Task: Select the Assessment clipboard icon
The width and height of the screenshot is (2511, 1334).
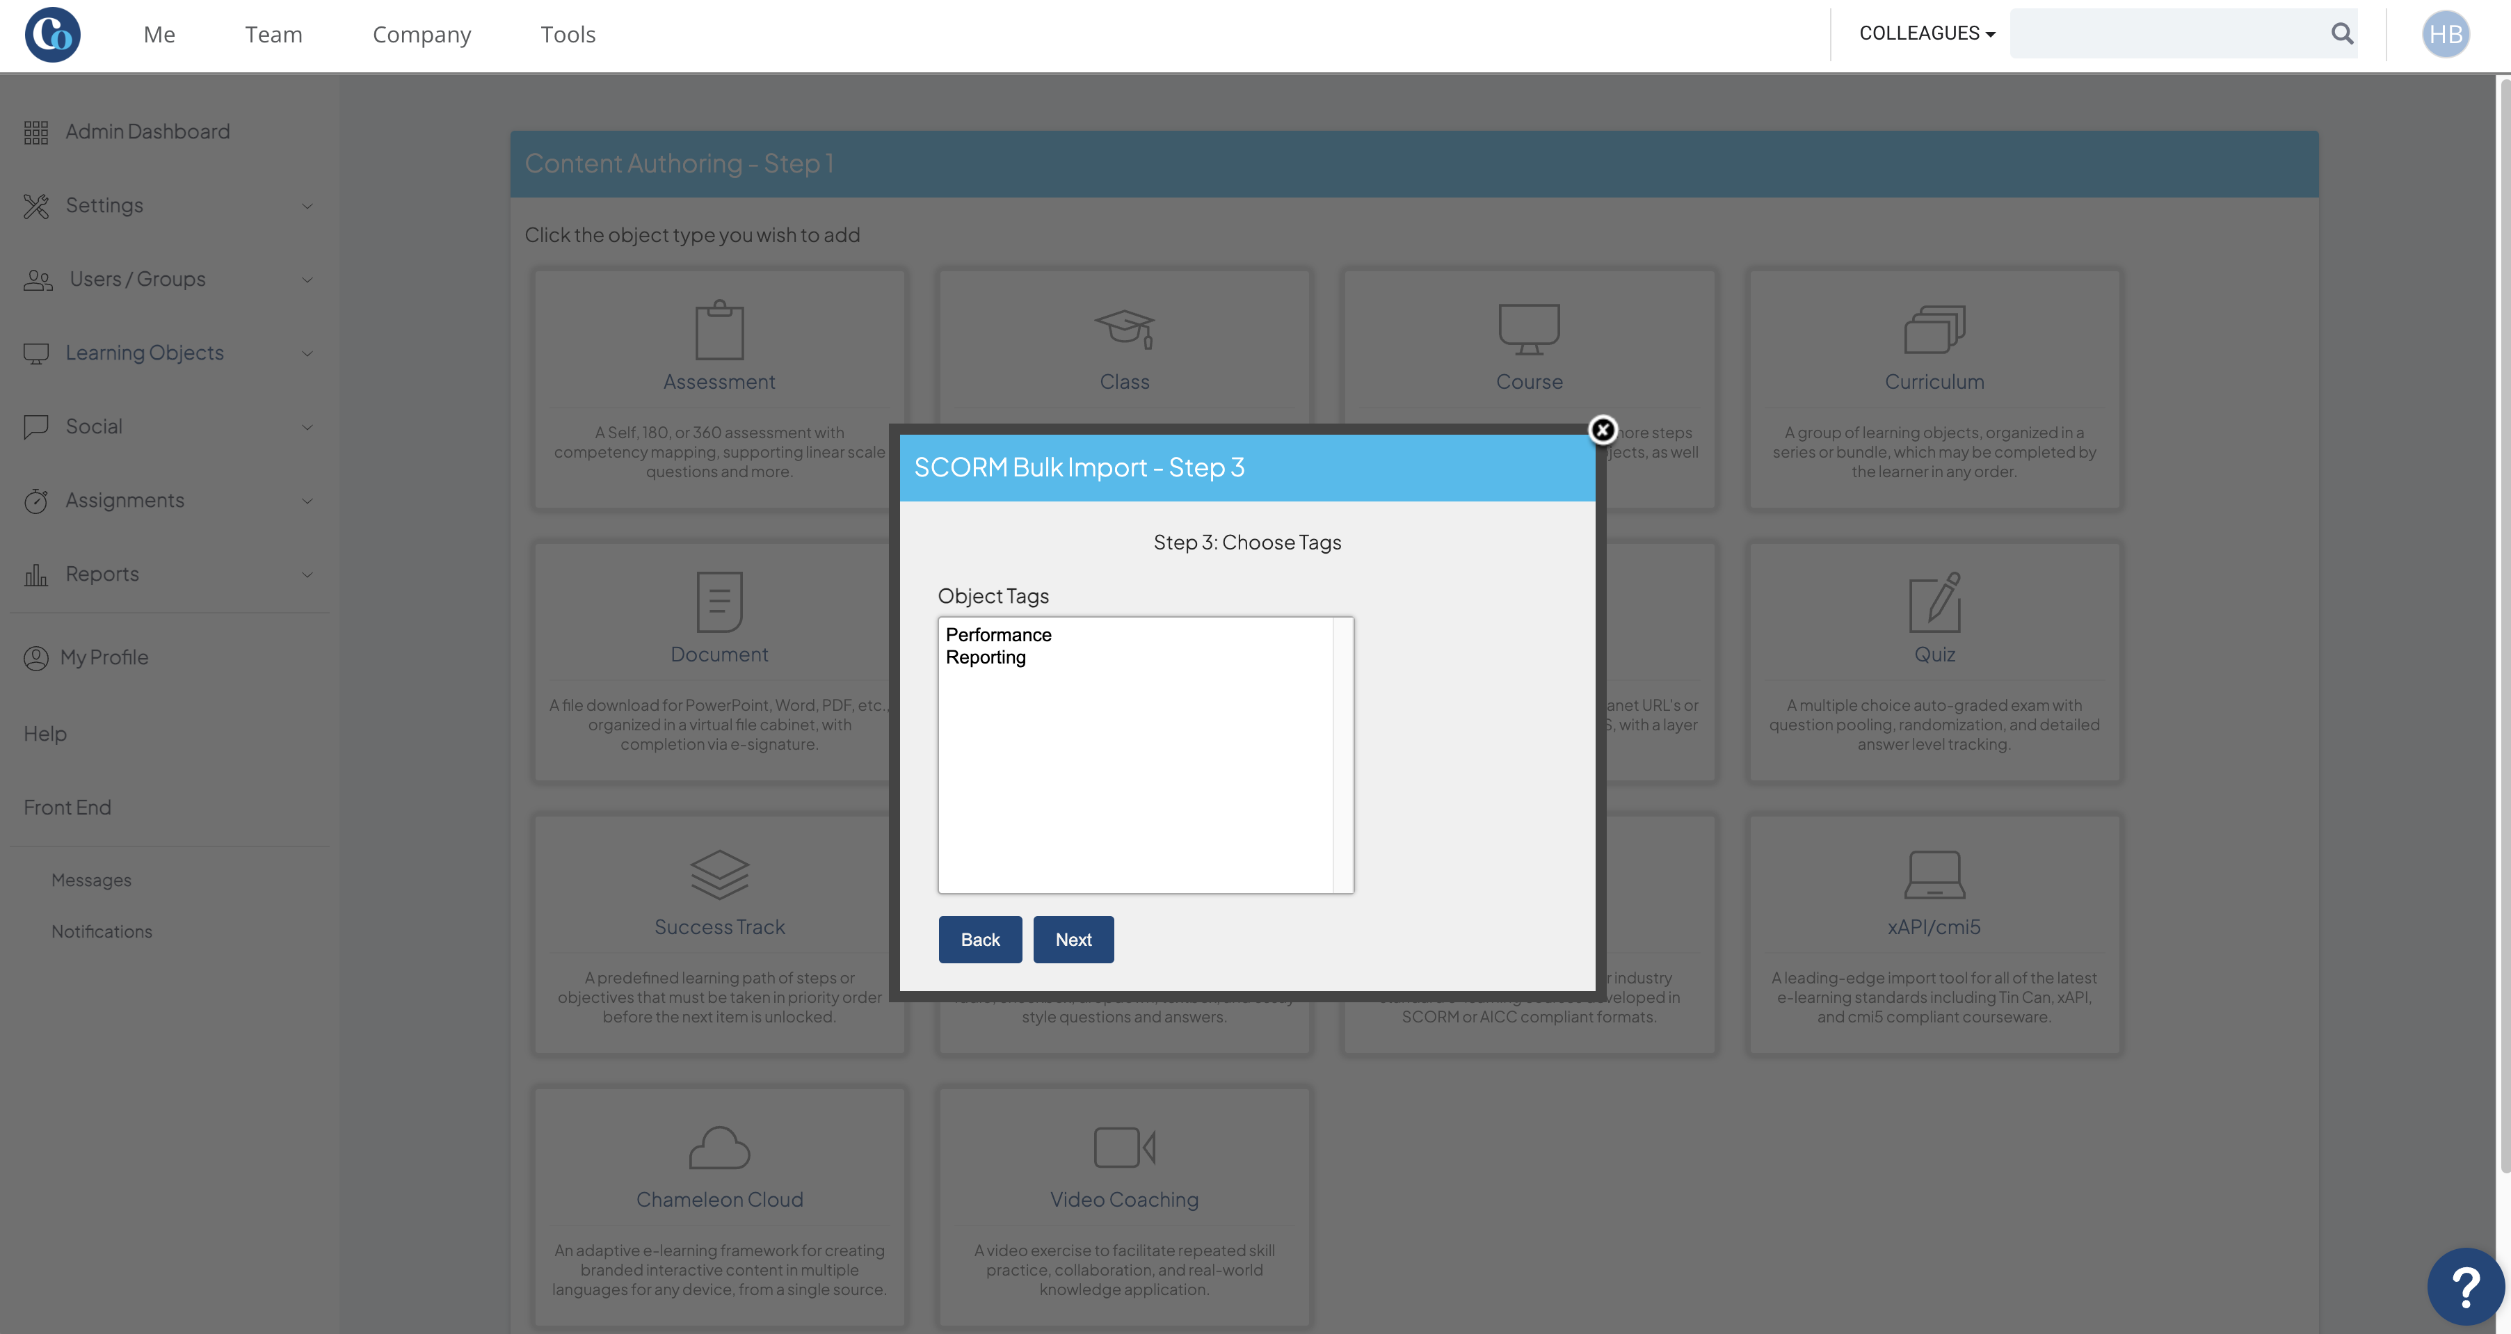Action: click(x=719, y=330)
